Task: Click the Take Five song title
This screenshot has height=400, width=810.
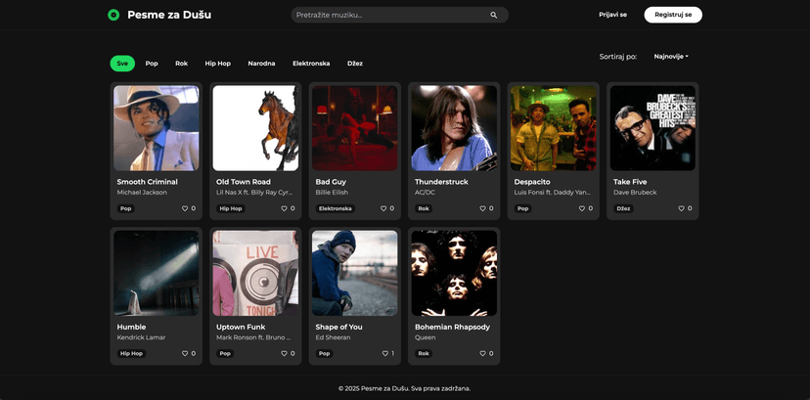Action: (x=630, y=182)
